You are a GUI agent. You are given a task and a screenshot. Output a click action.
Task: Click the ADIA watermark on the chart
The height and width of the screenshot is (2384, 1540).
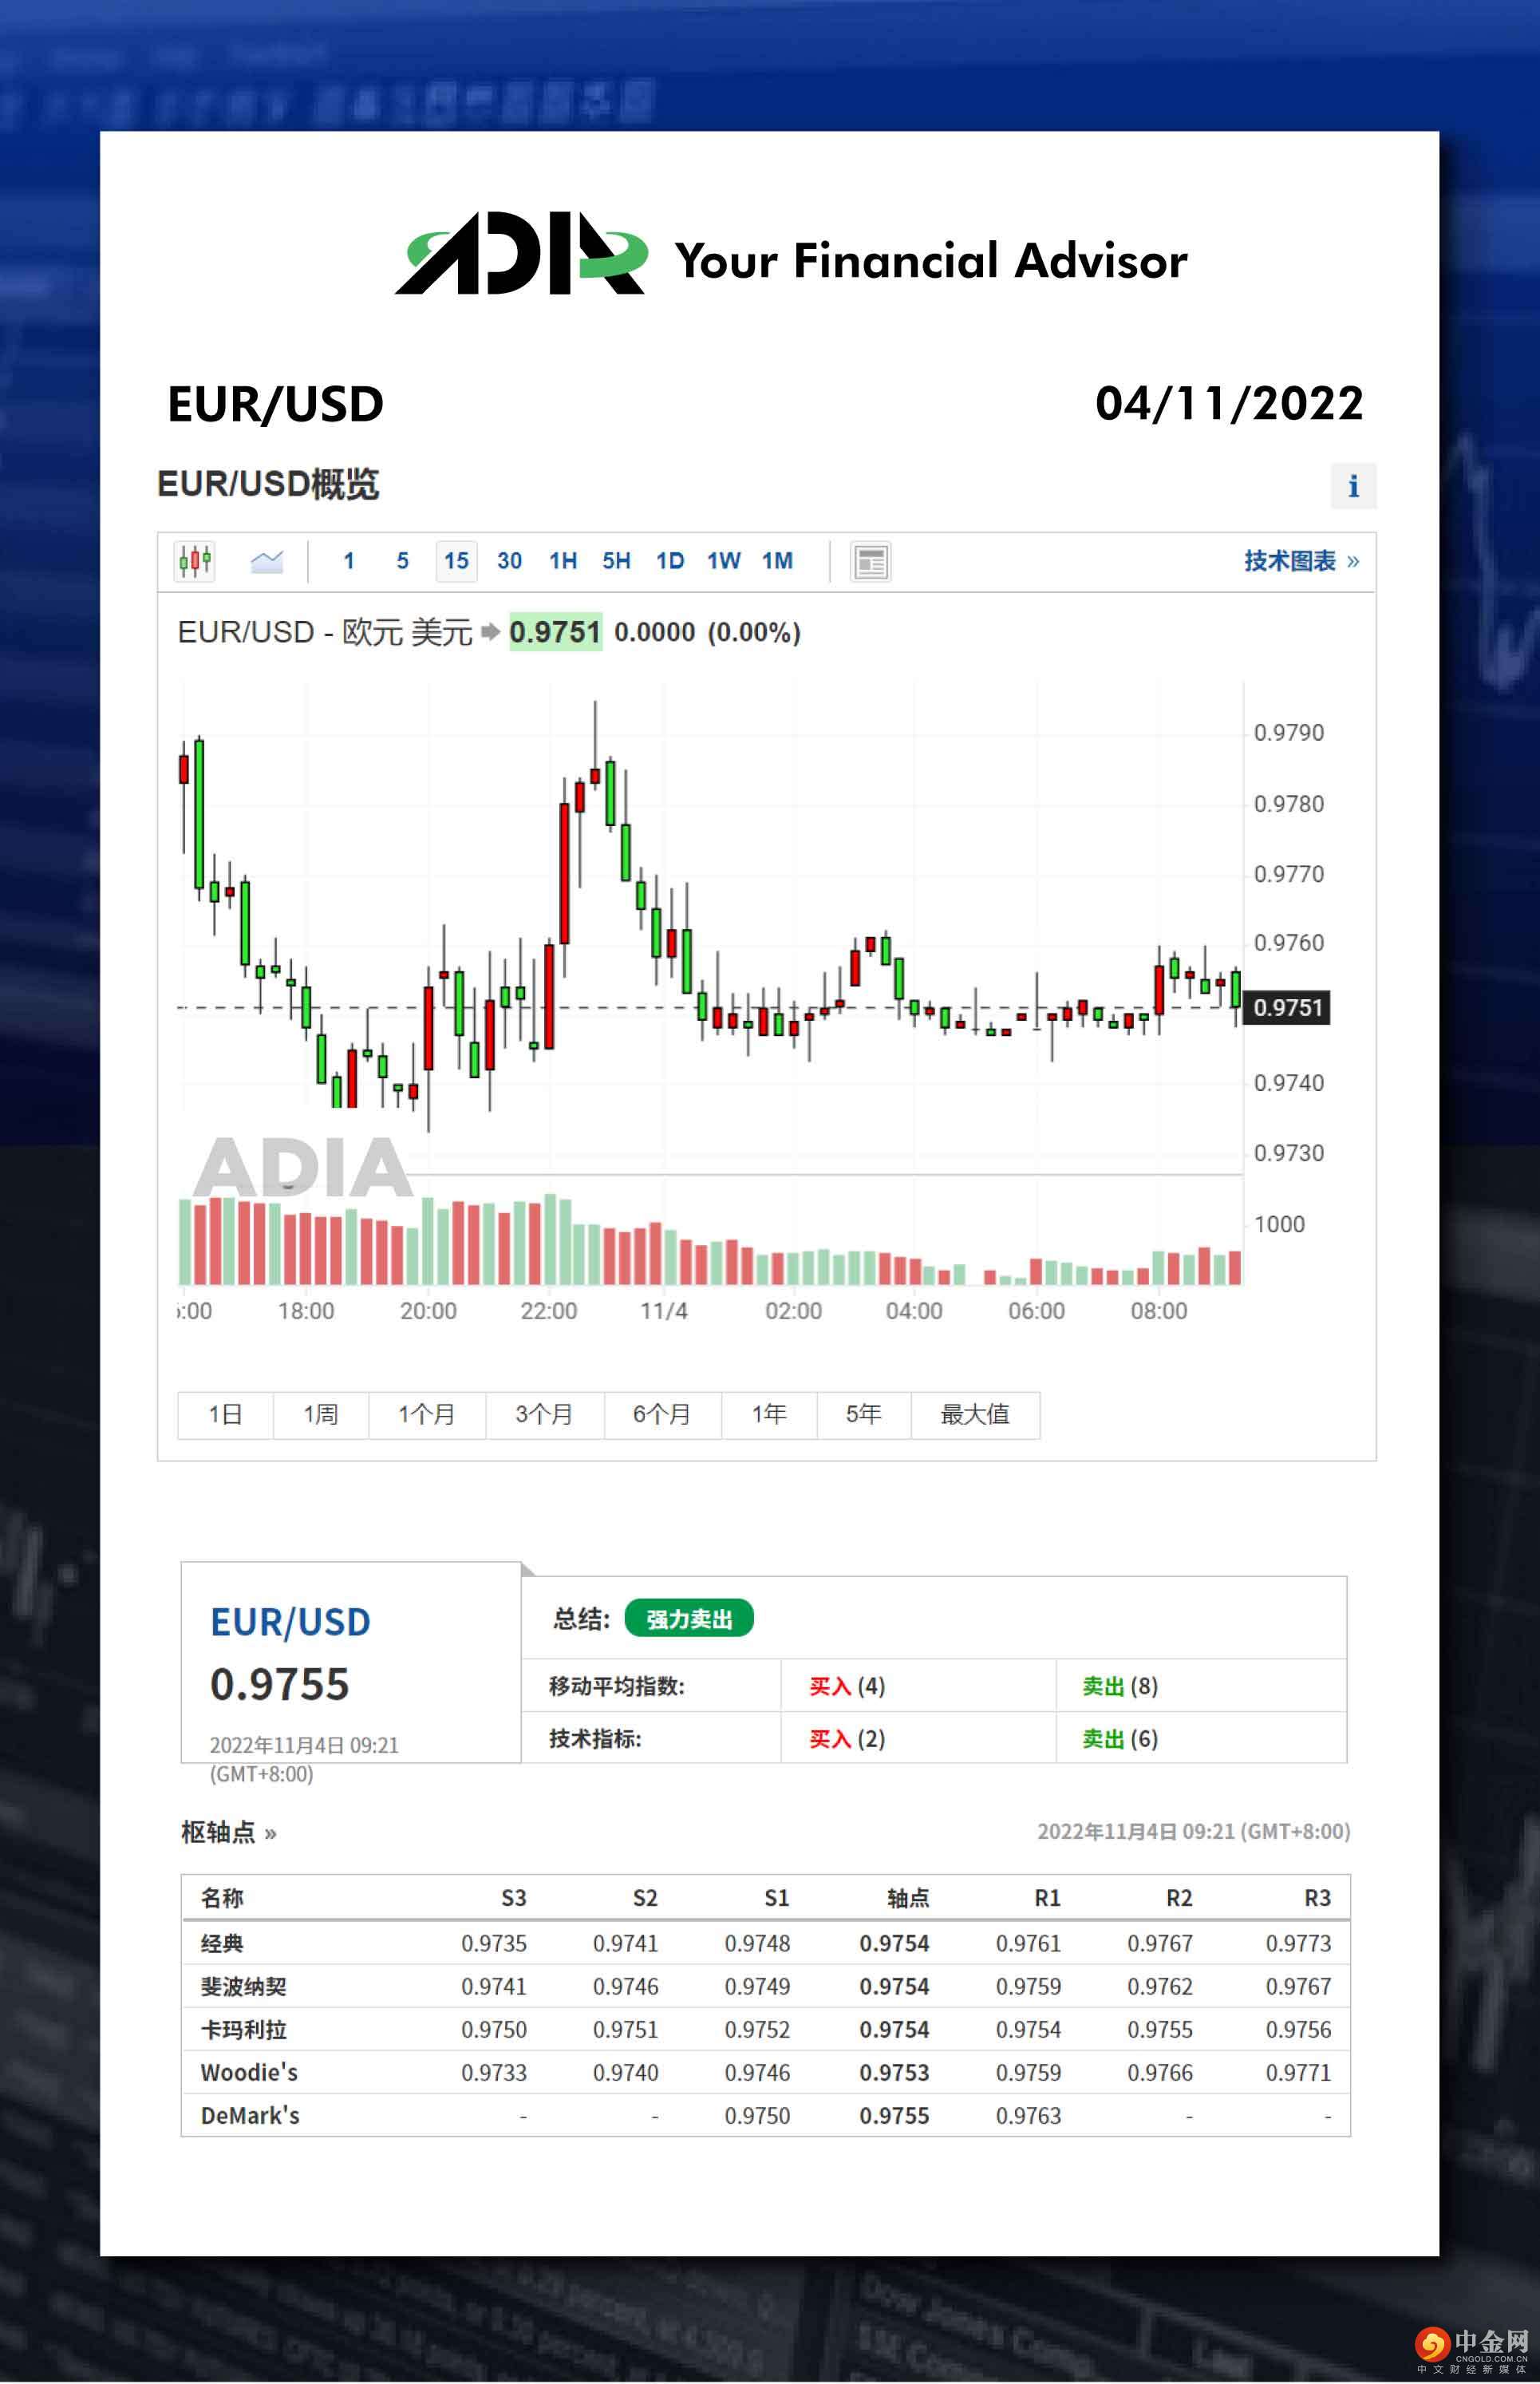click(x=302, y=1167)
